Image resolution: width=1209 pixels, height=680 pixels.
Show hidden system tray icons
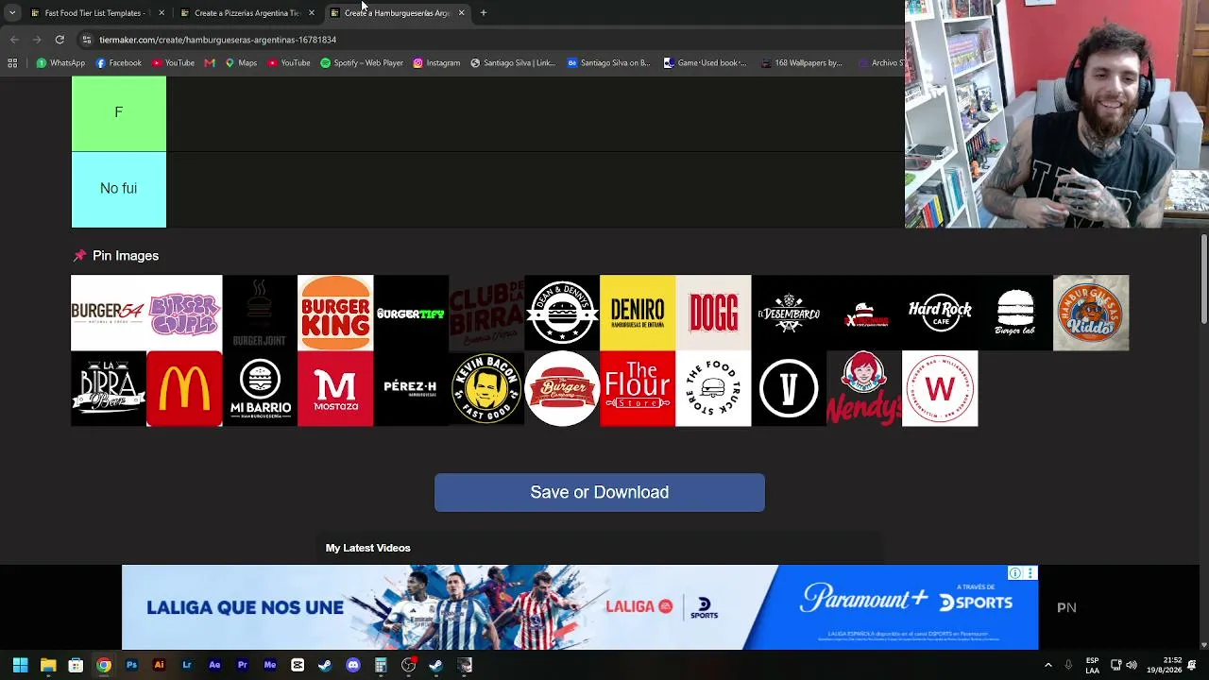[x=1047, y=665]
